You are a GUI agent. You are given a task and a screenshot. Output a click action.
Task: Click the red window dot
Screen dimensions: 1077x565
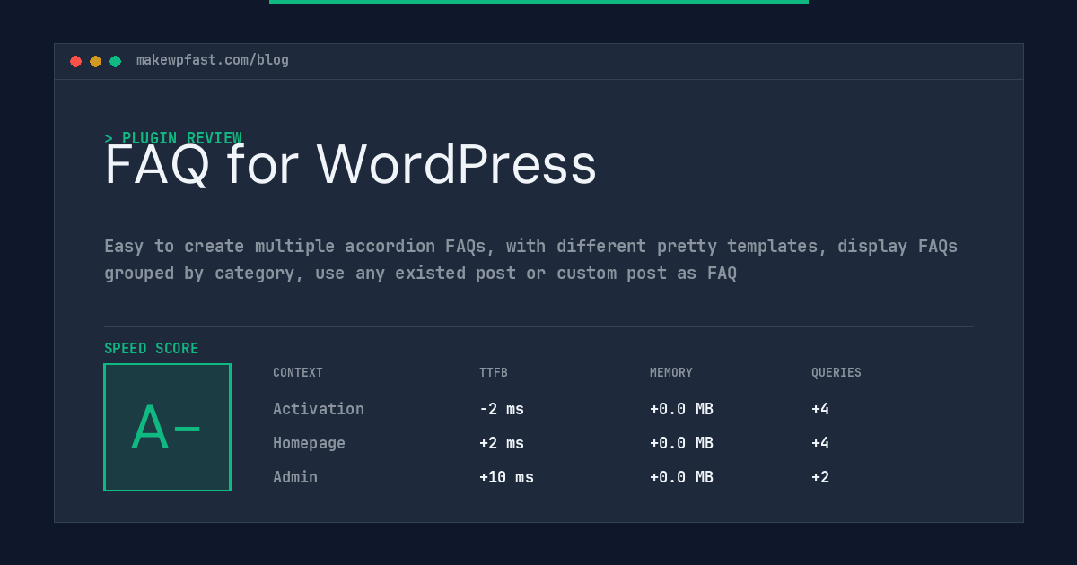(75, 61)
